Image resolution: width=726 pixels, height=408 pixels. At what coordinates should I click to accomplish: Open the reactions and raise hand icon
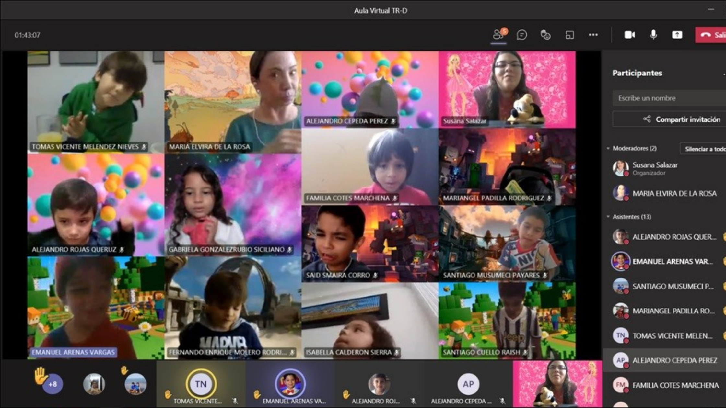pyautogui.click(x=545, y=35)
